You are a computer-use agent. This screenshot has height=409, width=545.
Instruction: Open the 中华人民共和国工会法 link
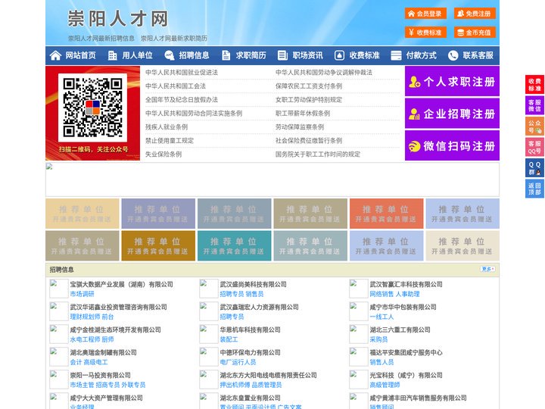[x=176, y=86]
